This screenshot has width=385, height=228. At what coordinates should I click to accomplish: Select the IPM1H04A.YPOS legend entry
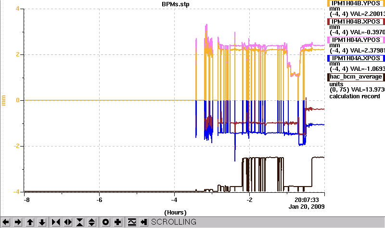click(356, 40)
